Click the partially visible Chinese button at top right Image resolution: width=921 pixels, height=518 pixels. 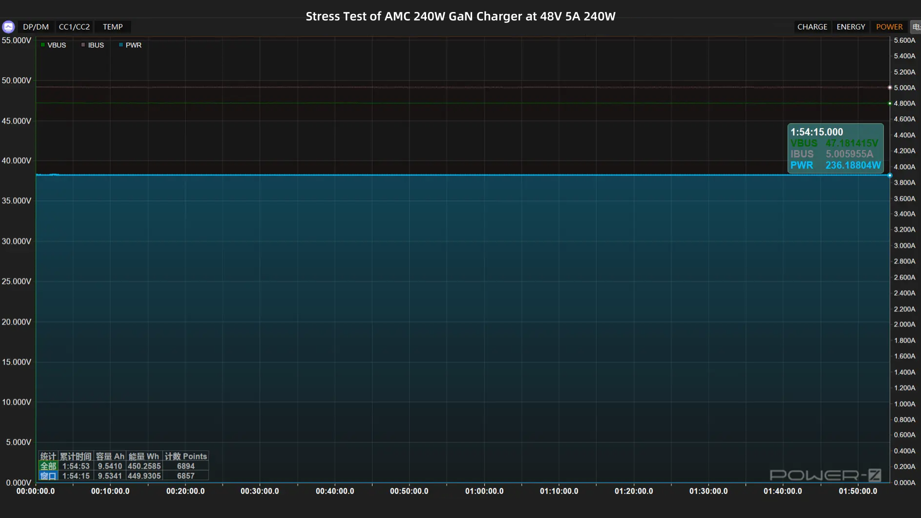(916, 27)
